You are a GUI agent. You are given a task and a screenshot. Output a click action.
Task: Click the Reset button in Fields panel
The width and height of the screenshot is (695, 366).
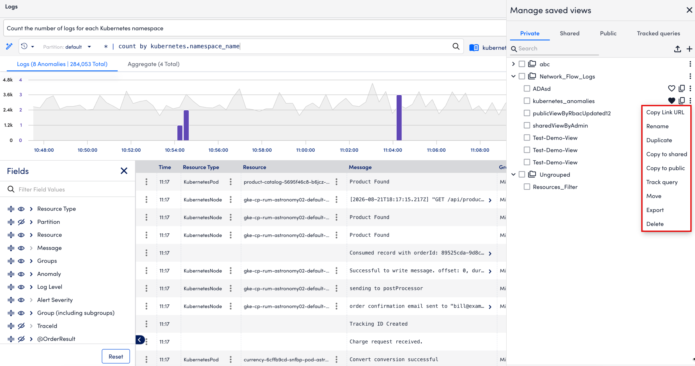[116, 357]
